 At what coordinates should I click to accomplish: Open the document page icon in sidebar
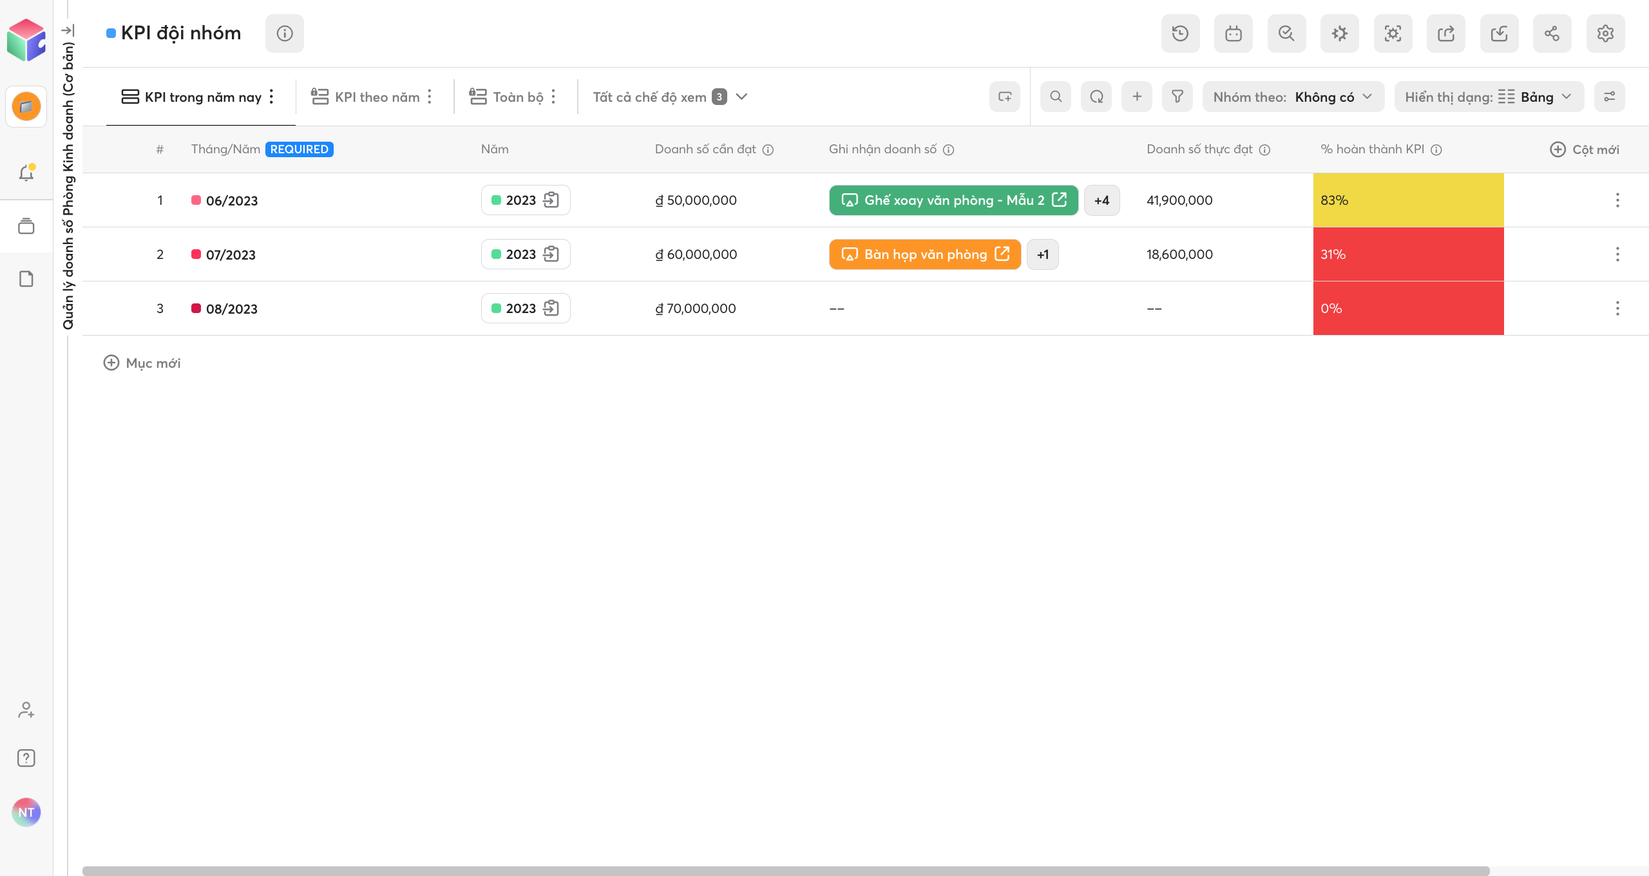(26, 279)
